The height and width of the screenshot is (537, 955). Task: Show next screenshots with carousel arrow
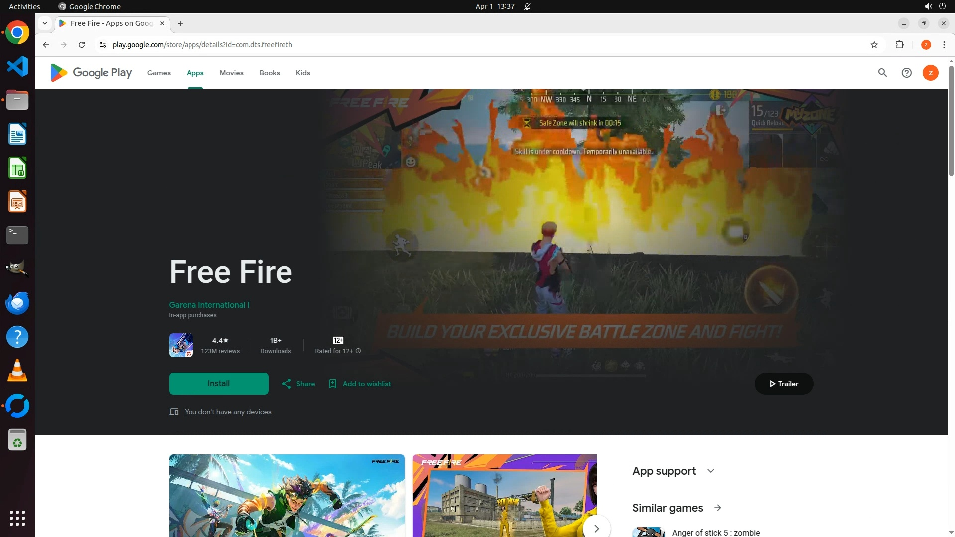pyautogui.click(x=596, y=528)
